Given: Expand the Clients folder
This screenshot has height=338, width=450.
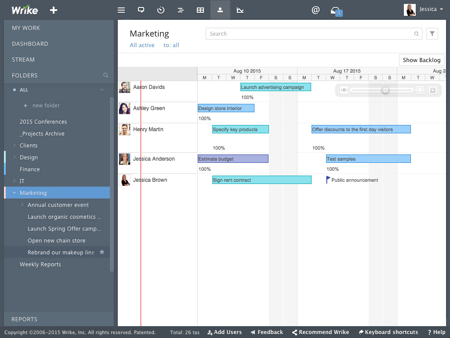Looking at the screenshot, I should [x=15, y=145].
